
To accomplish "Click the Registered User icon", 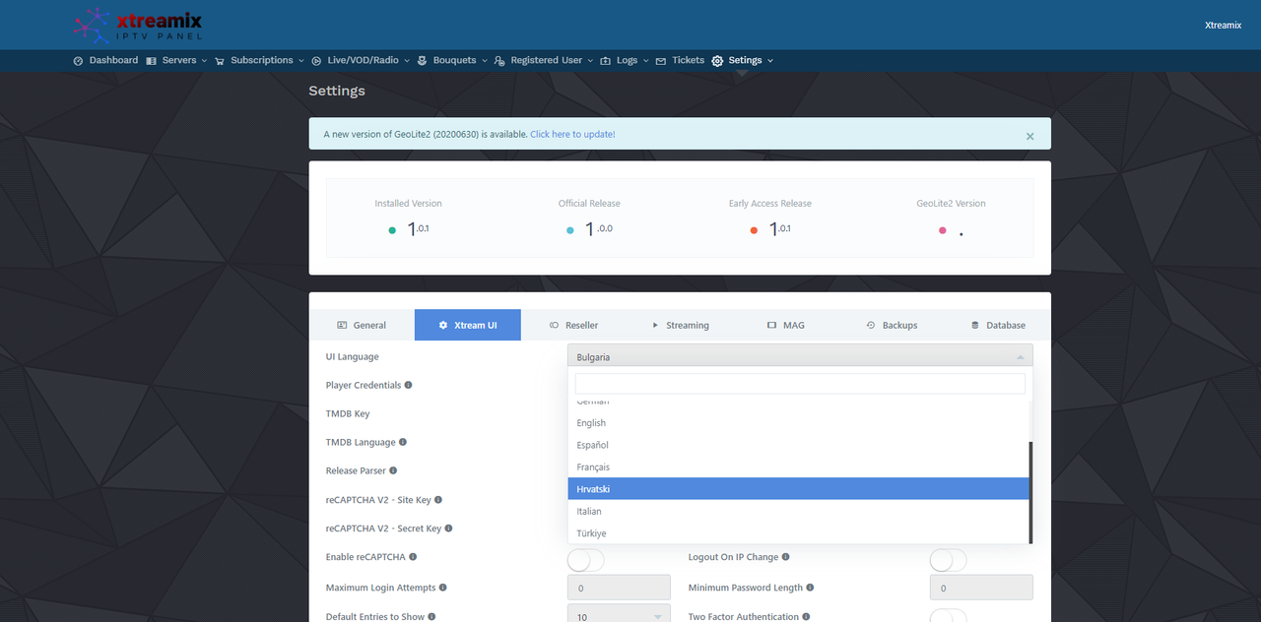I will (x=499, y=61).
